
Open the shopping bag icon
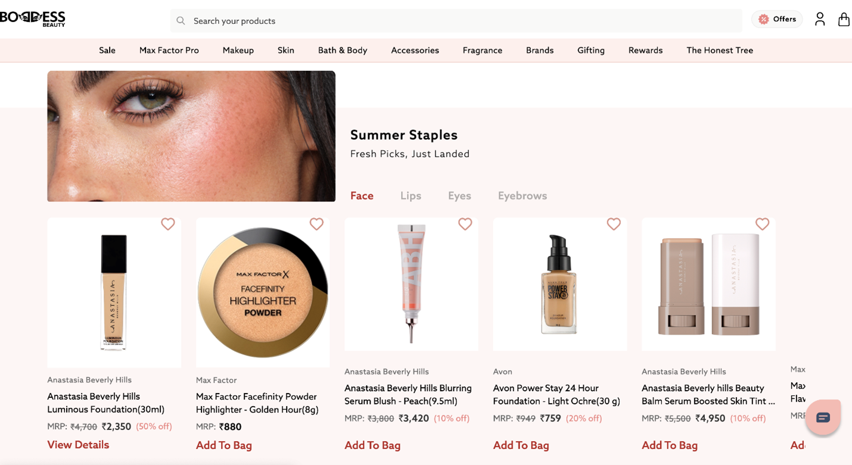844,19
